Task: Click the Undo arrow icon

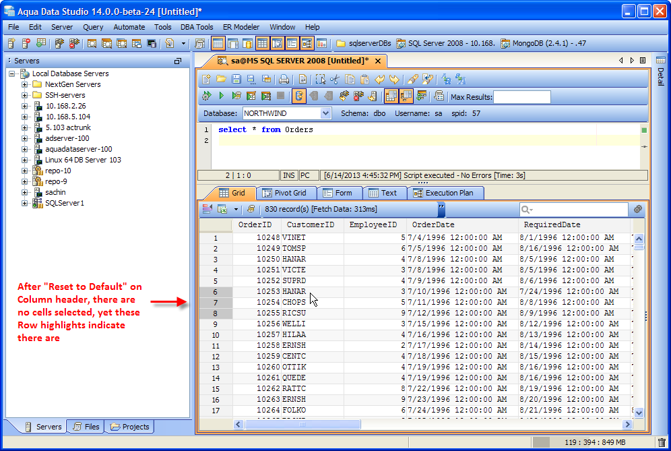Action: point(379,80)
